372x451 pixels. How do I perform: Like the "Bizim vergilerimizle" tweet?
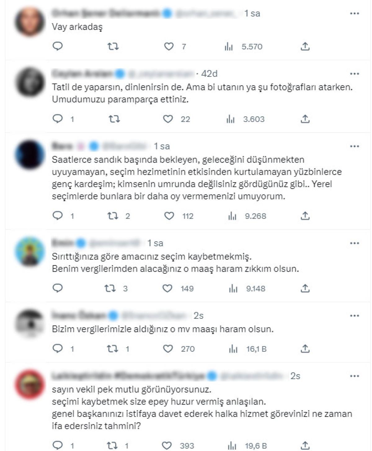click(168, 349)
